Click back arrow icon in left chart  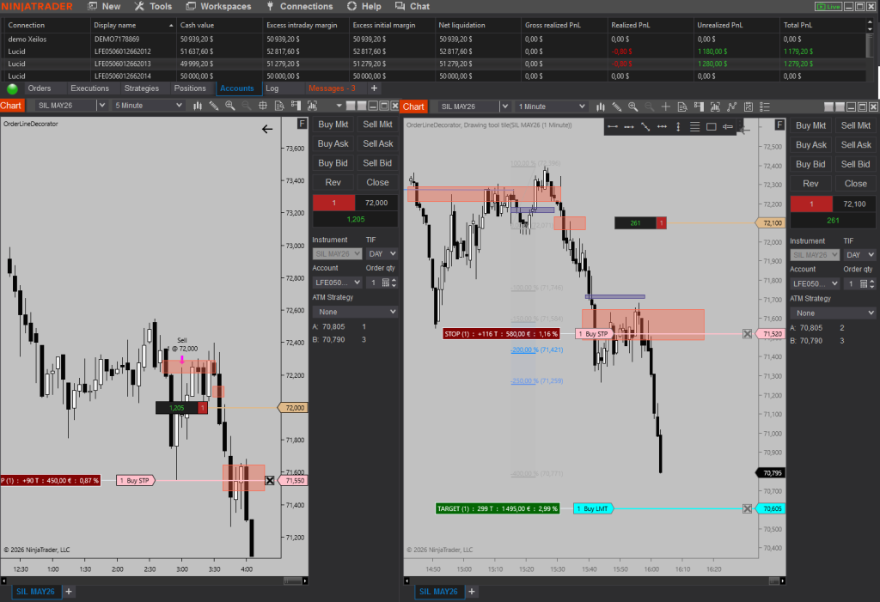pos(267,129)
